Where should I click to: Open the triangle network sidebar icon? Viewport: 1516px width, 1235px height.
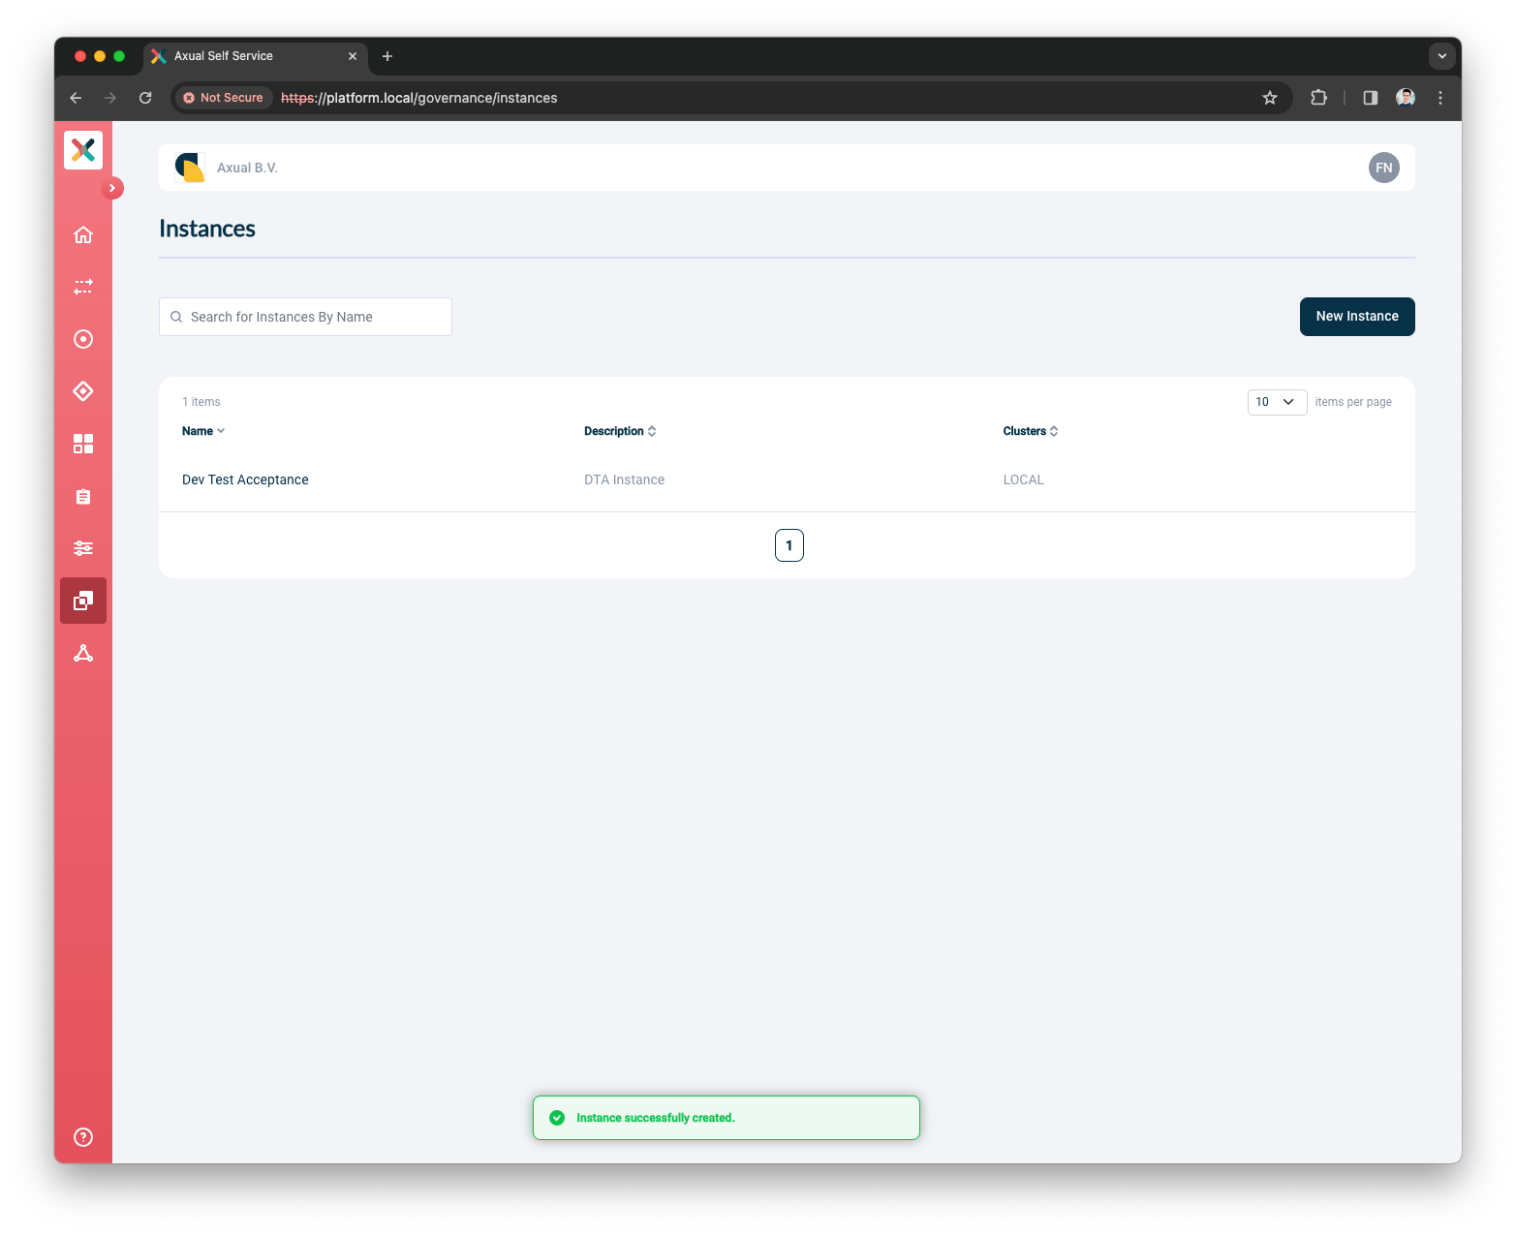[x=83, y=653]
